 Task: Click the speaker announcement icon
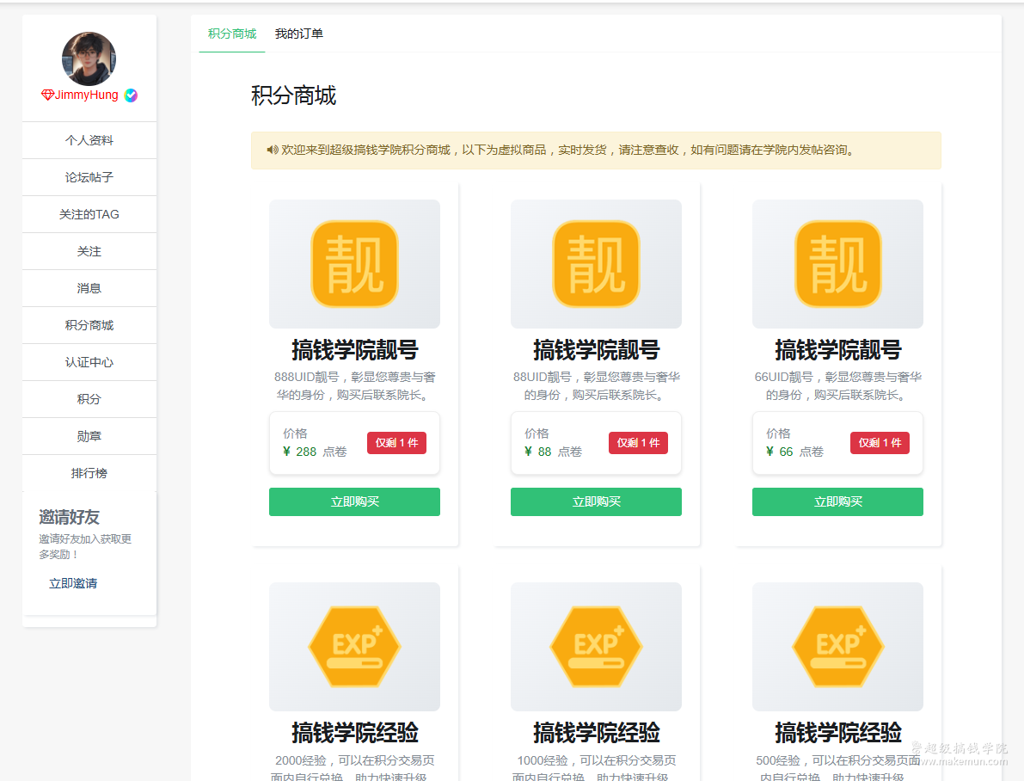(x=273, y=151)
